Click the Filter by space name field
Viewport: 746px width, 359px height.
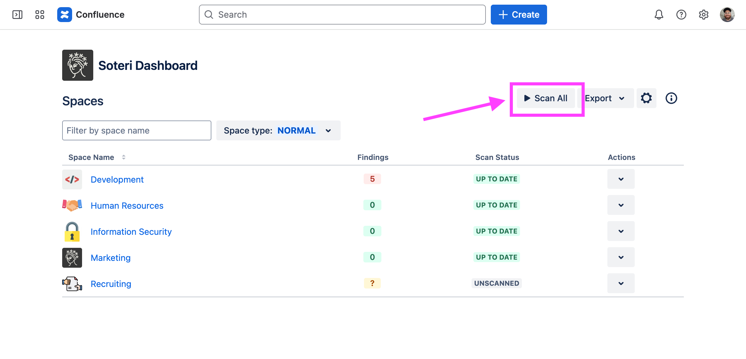[136, 130]
